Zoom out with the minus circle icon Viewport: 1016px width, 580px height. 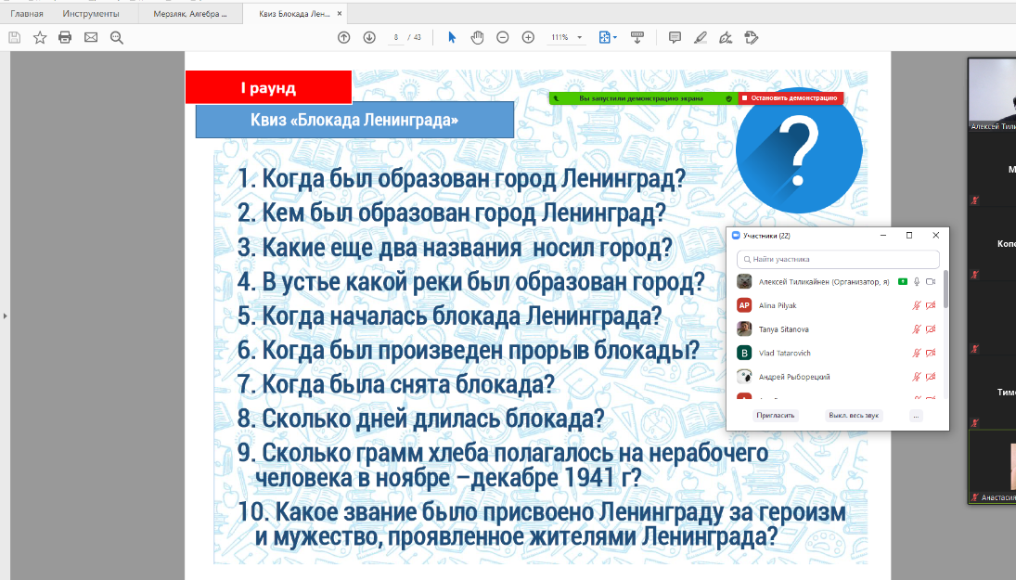pyautogui.click(x=503, y=37)
